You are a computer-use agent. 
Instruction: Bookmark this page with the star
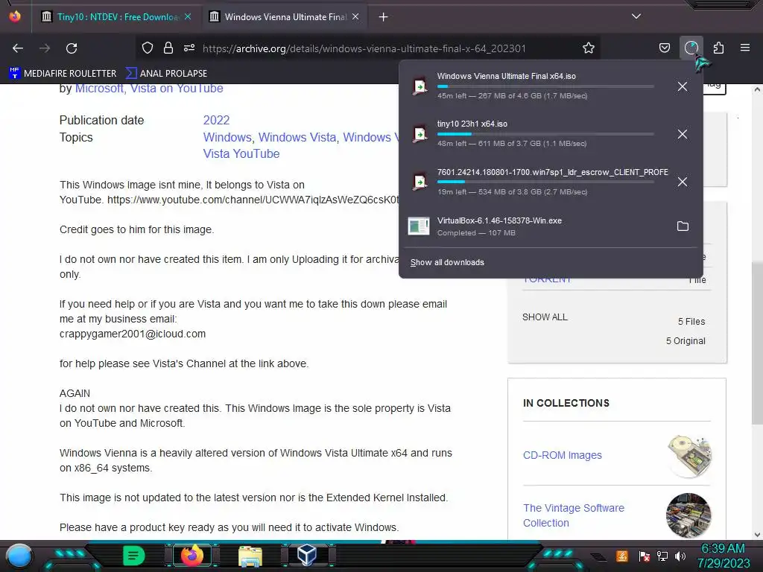[589, 48]
